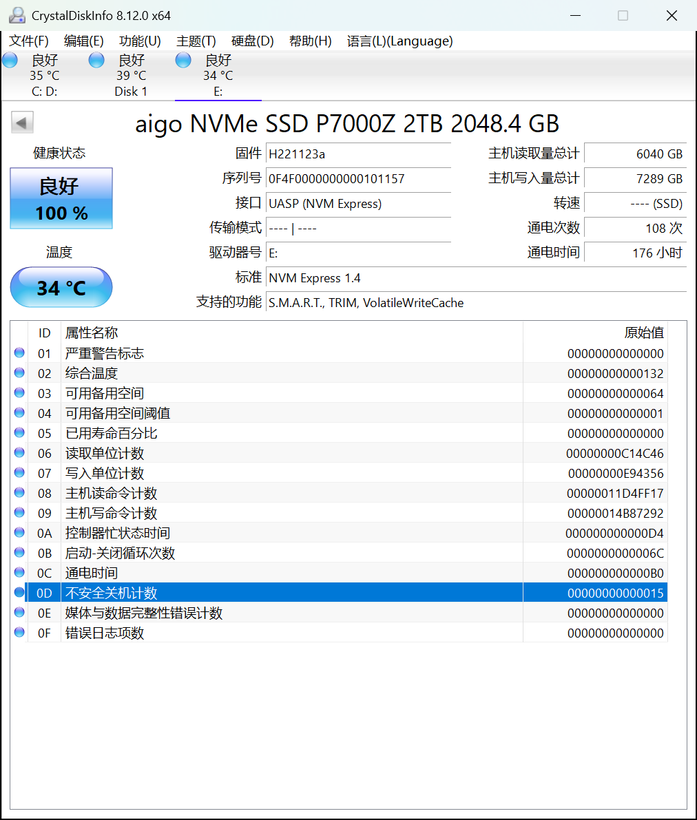Click the CrystalDiskInfo app icon in title bar
697x820 pixels.
17,15
